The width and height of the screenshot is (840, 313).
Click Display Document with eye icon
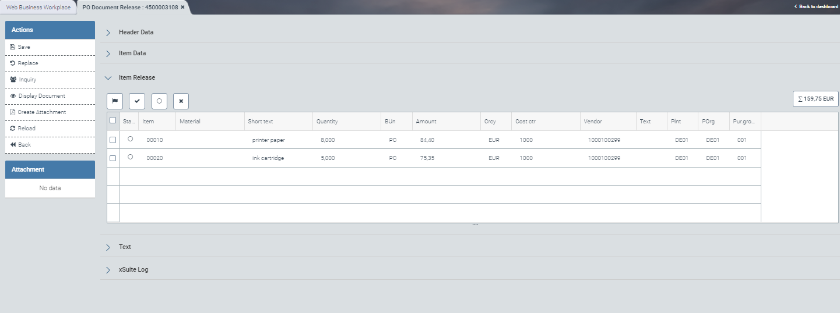click(41, 96)
